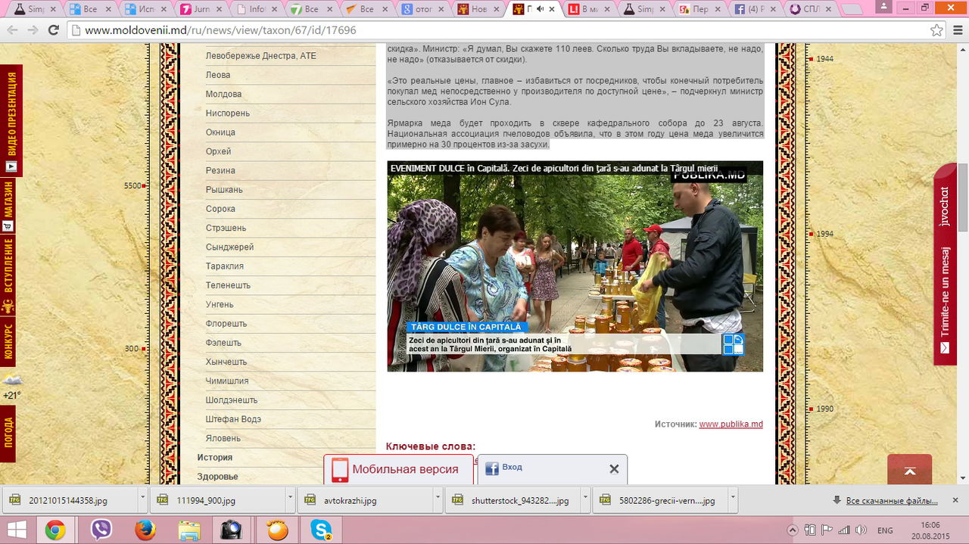
Task: Expand options for 5802286-grecii-vern download
Action: tap(732, 500)
